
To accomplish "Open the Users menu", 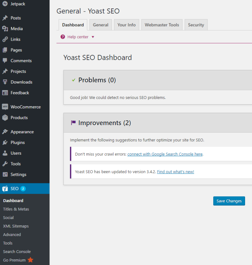I will pyautogui.click(x=16, y=153).
